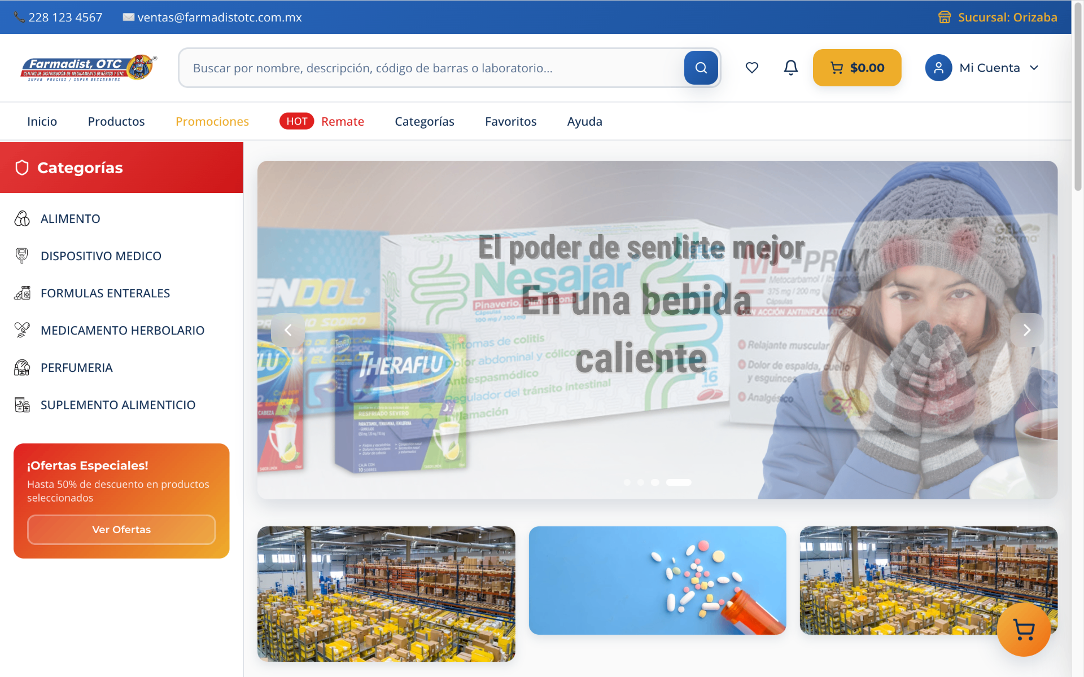Click the ventas@farmadistotc.com.mx email link

point(220,17)
